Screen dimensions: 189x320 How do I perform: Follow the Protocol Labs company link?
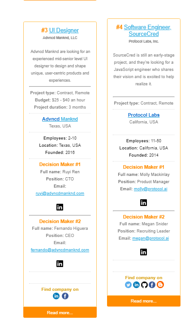click(144, 115)
